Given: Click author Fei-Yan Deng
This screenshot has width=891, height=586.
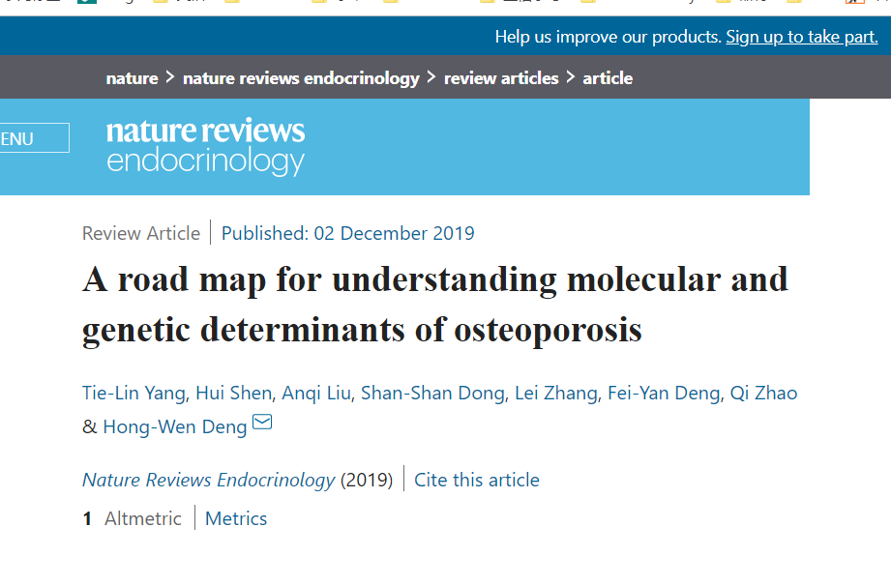Looking at the screenshot, I should 663,393.
